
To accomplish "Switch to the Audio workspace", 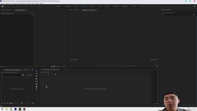I will (99, 6).
